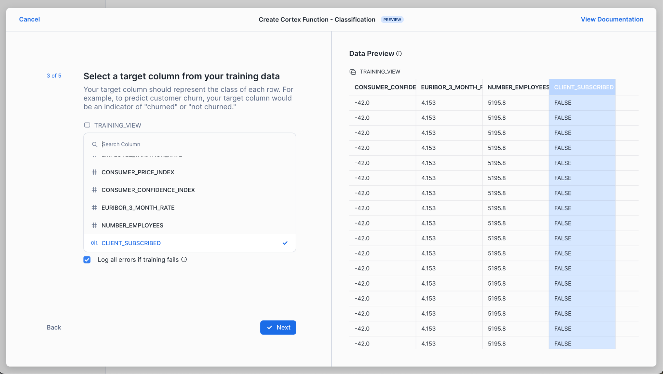
Task: Click the number icon beside CONSUMER_PRICE_INDEX
Action: [x=95, y=172]
